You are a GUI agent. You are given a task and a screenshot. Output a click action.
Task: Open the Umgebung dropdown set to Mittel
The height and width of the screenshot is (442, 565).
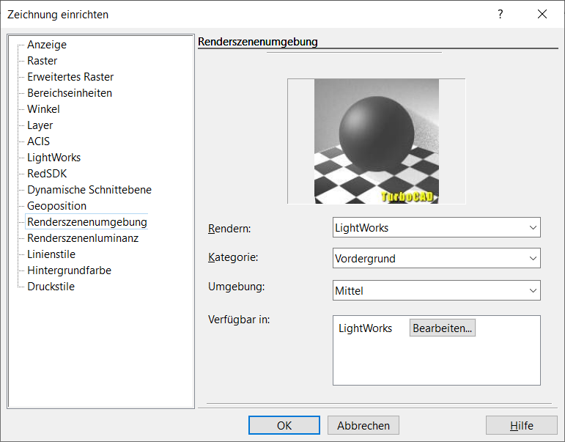[x=436, y=290]
